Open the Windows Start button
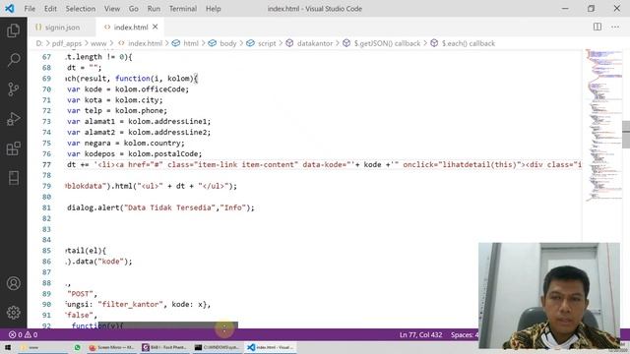The width and height of the screenshot is (630, 354). (x=7, y=347)
